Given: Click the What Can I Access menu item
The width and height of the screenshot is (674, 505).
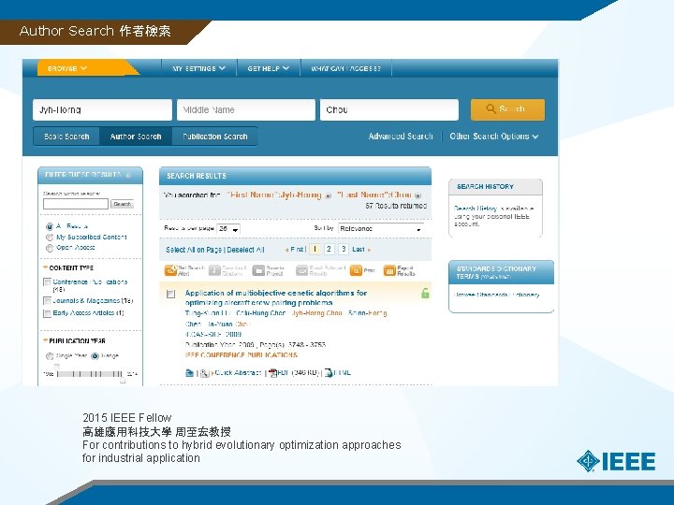Looking at the screenshot, I should [346, 68].
